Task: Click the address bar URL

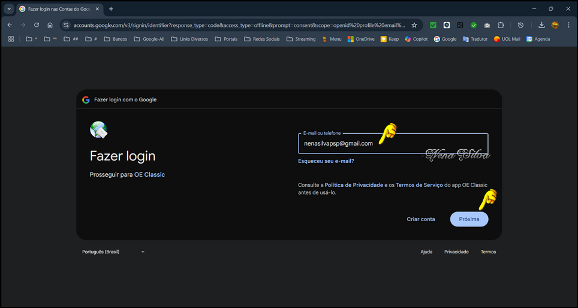Action: tap(239, 25)
